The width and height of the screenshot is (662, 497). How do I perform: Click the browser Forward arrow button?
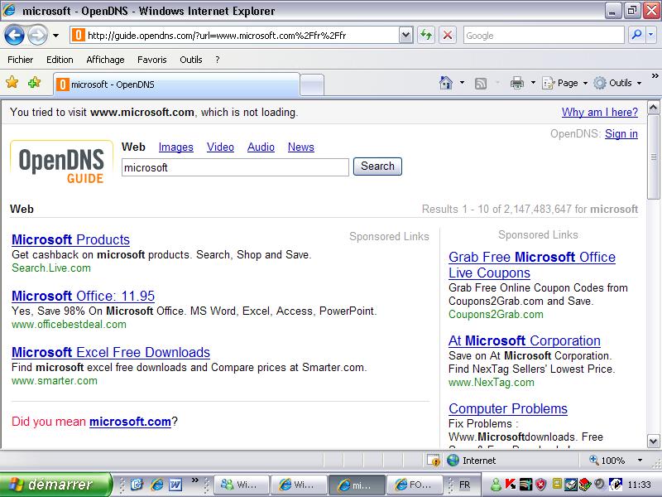(37, 36)
